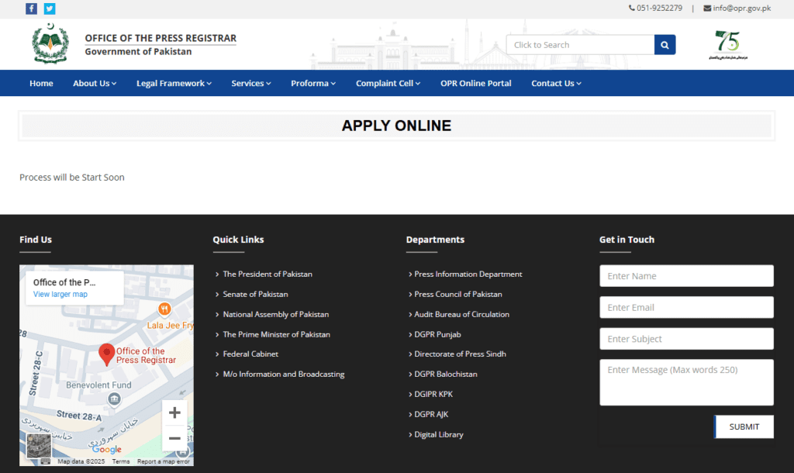Open the DGPR Balochistan link
The image size is (794, 473).
(x=446, y=375)
